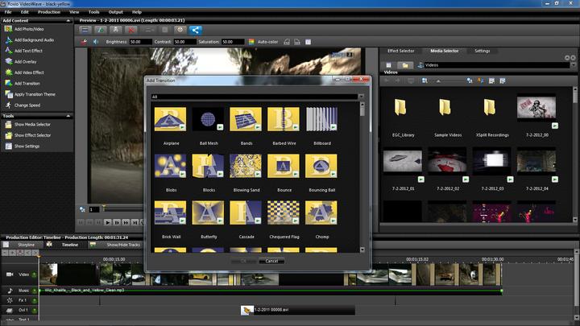Switch to the Effect Selector tab

tap(401, 51)
